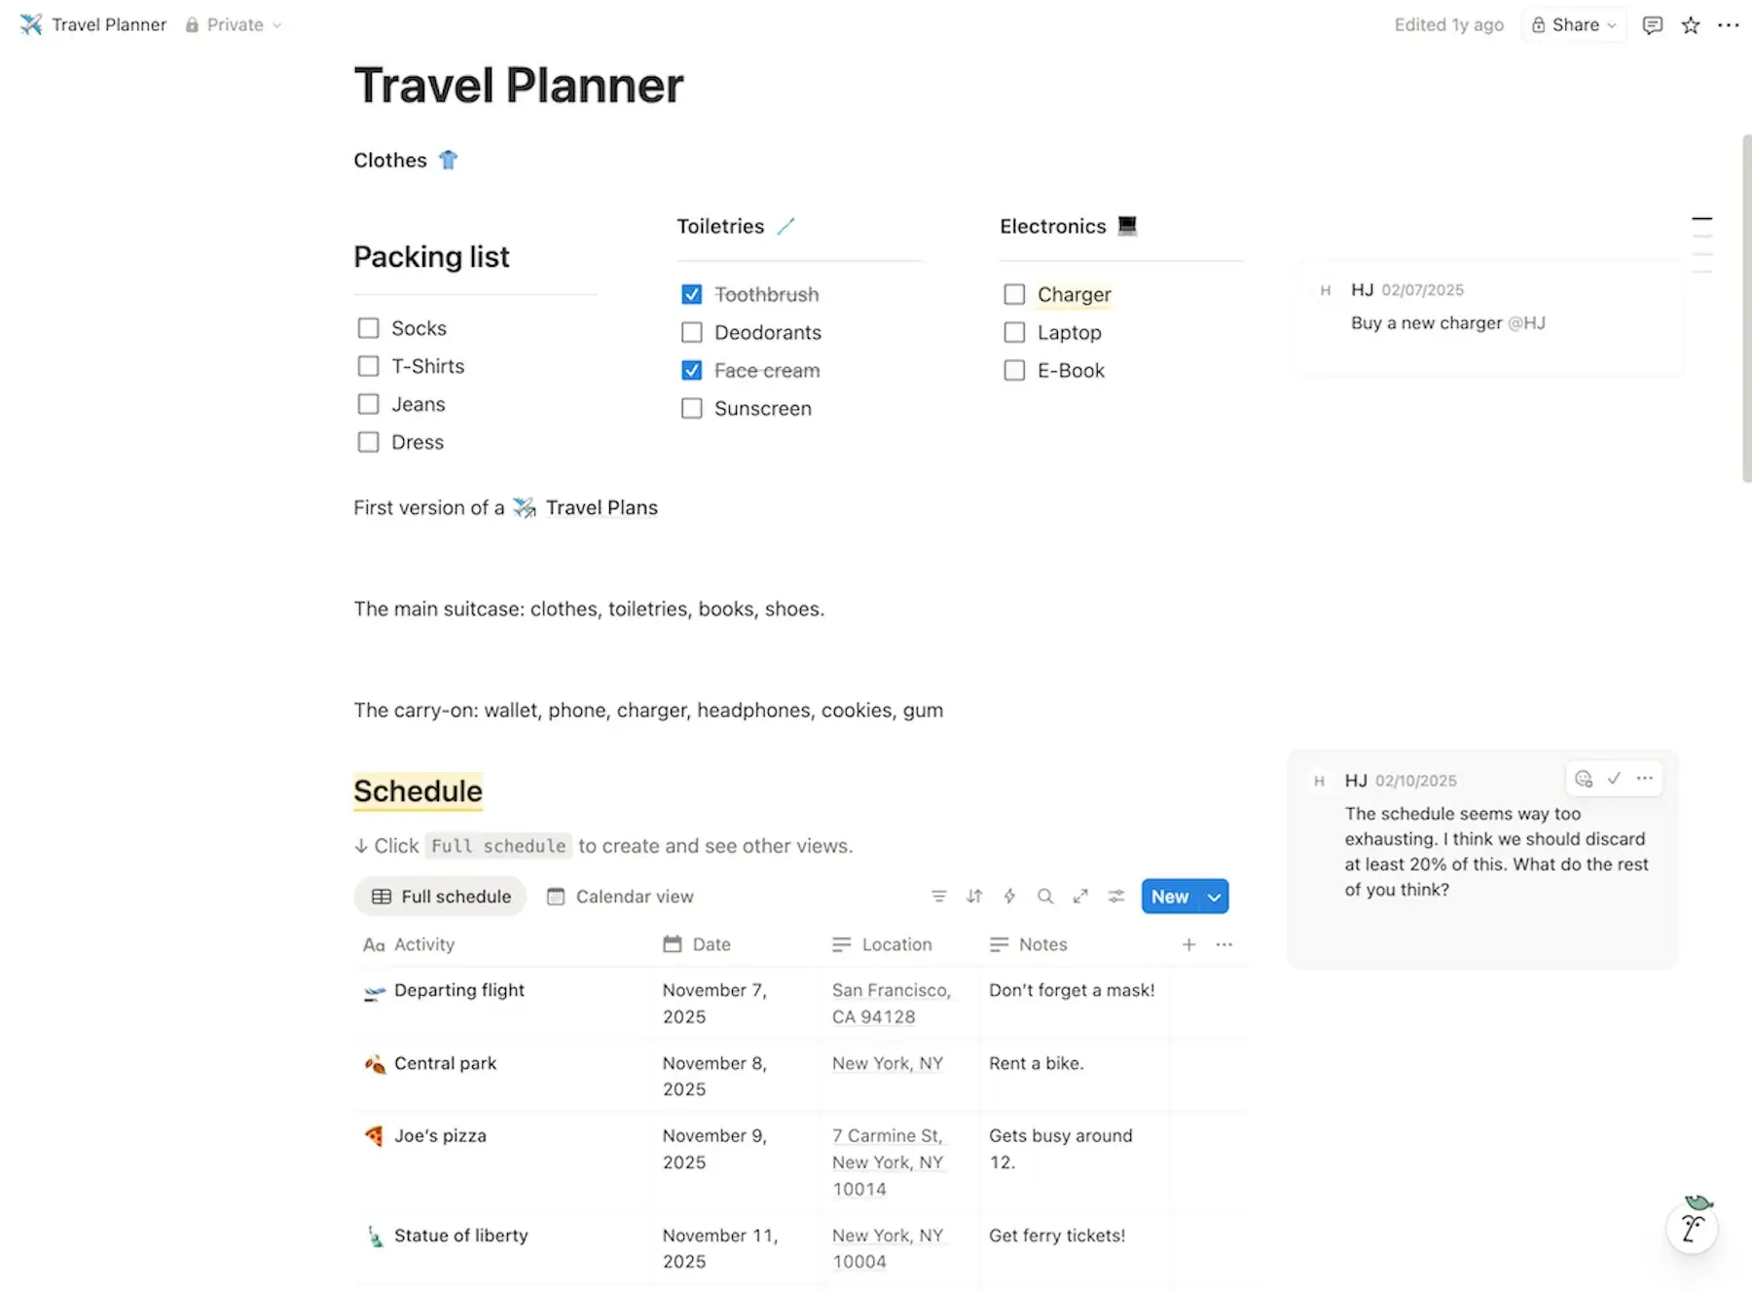Add a new property column
The image size is (1752, 1291).
(1188, 944)
